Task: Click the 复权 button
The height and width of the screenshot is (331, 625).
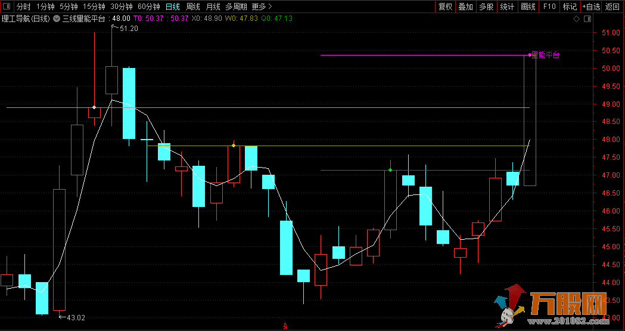Action: (x=445, y=7)
